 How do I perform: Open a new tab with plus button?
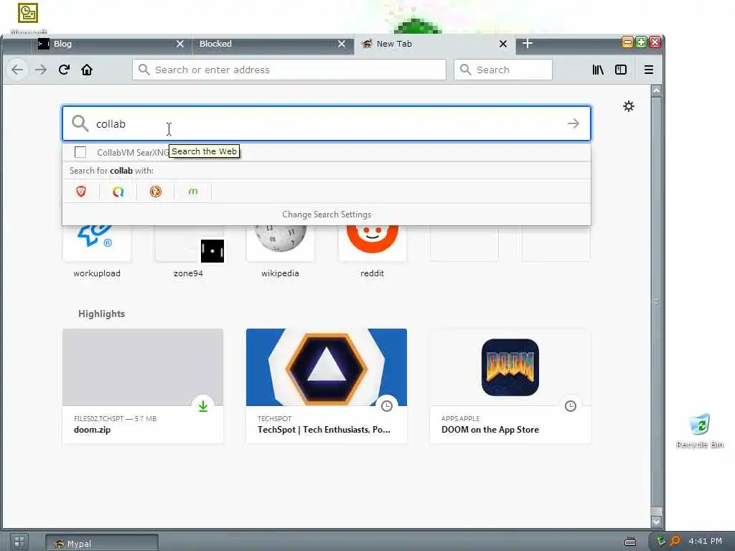coord(528,44)
